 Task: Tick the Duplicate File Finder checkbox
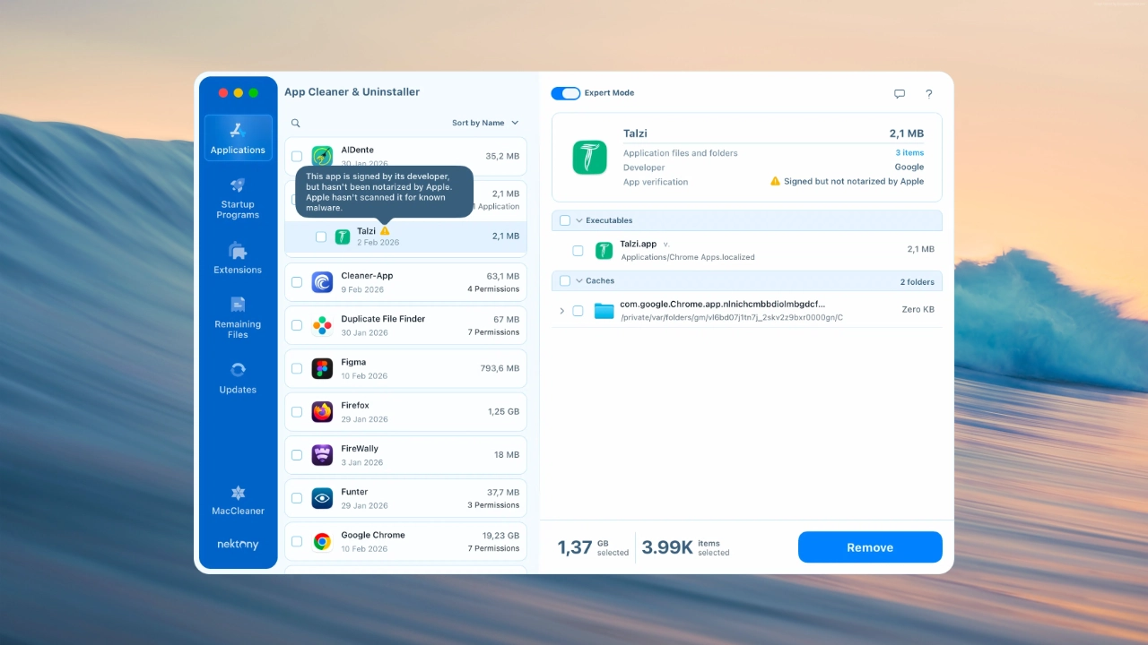coord(297,325)
